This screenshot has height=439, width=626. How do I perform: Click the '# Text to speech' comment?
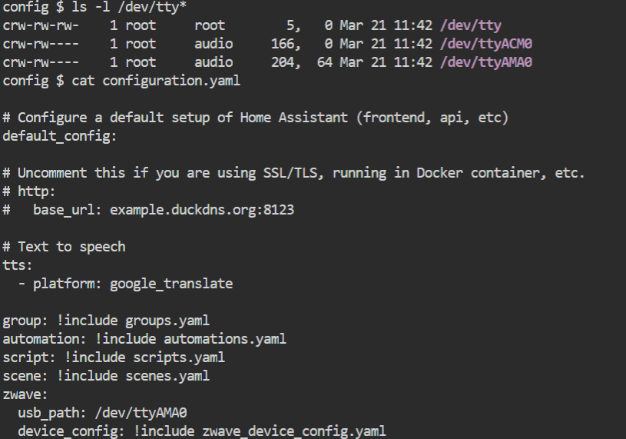[x=64, y=247]
